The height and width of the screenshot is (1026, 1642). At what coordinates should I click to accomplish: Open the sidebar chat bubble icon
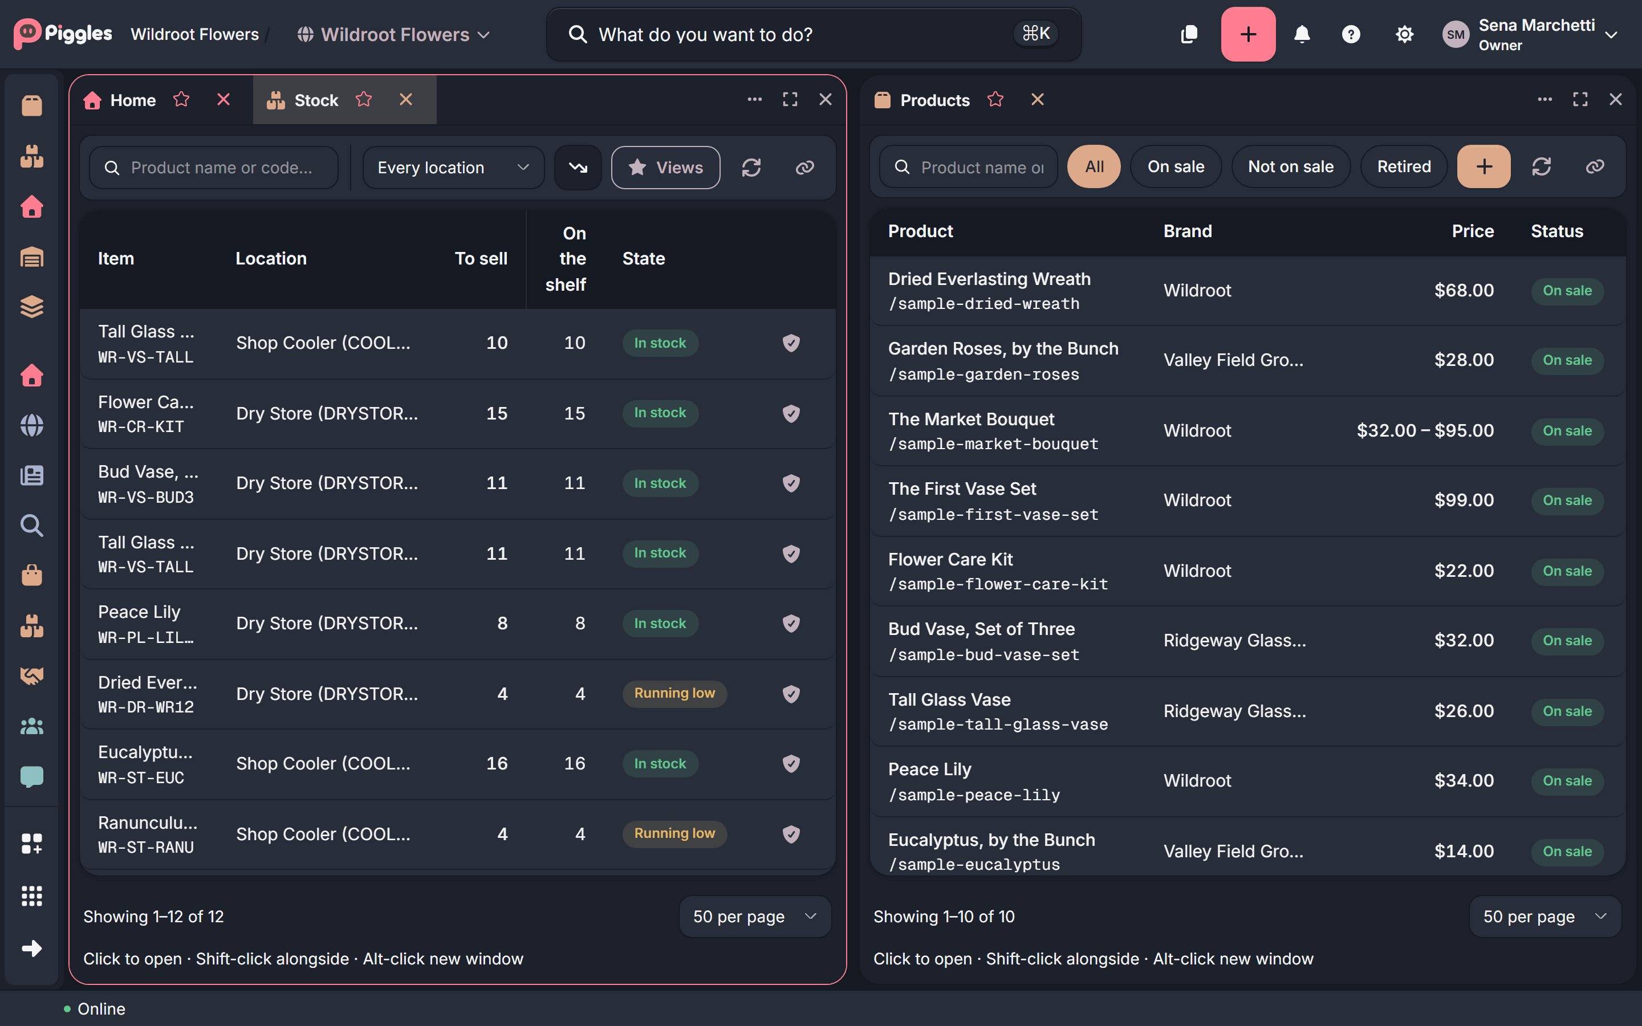click(x=32, y=776)
